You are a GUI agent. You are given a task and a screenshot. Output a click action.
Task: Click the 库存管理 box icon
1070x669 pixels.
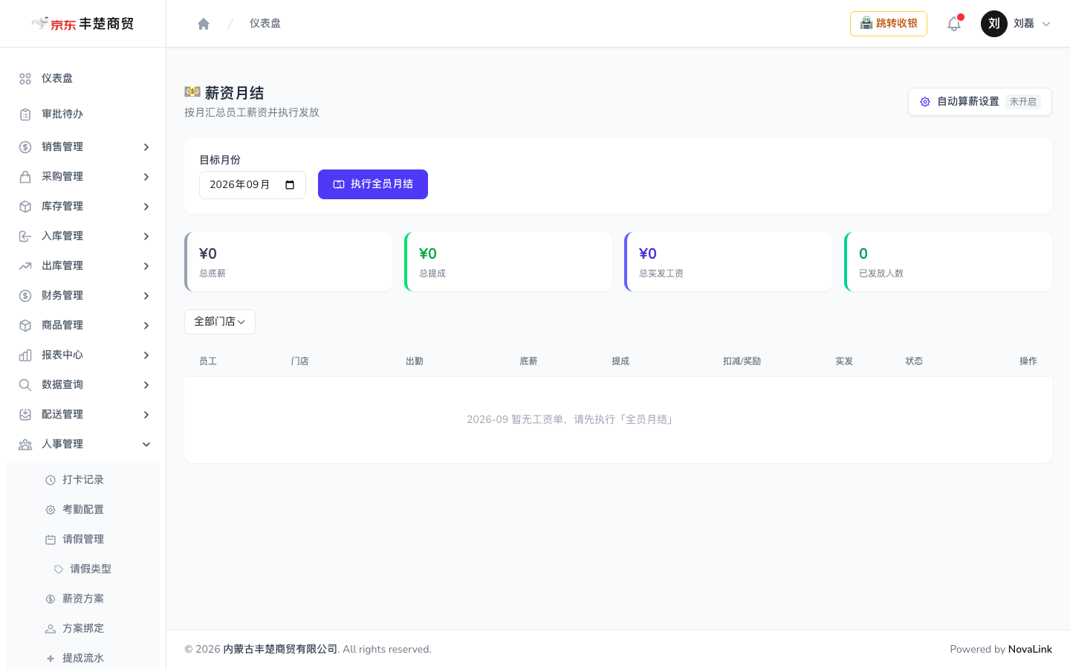click(25, 207)
